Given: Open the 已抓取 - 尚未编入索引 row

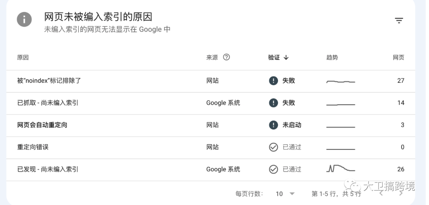Looking at the screenshot, I should pyautogui.click(x=48, y=103).
